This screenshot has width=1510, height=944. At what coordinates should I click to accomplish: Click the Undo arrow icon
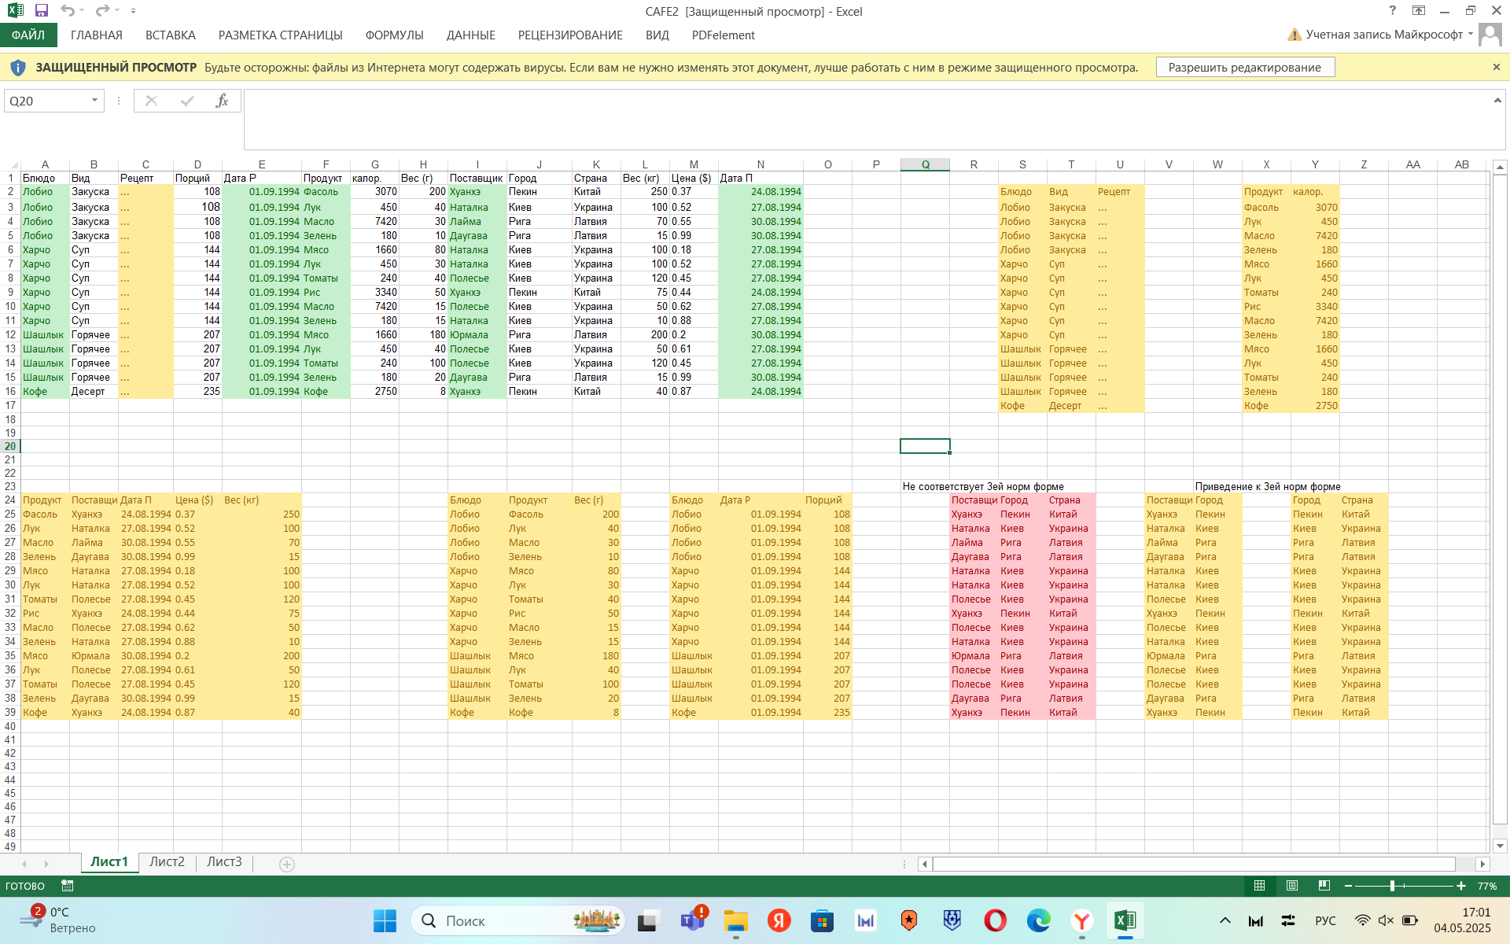68,11
